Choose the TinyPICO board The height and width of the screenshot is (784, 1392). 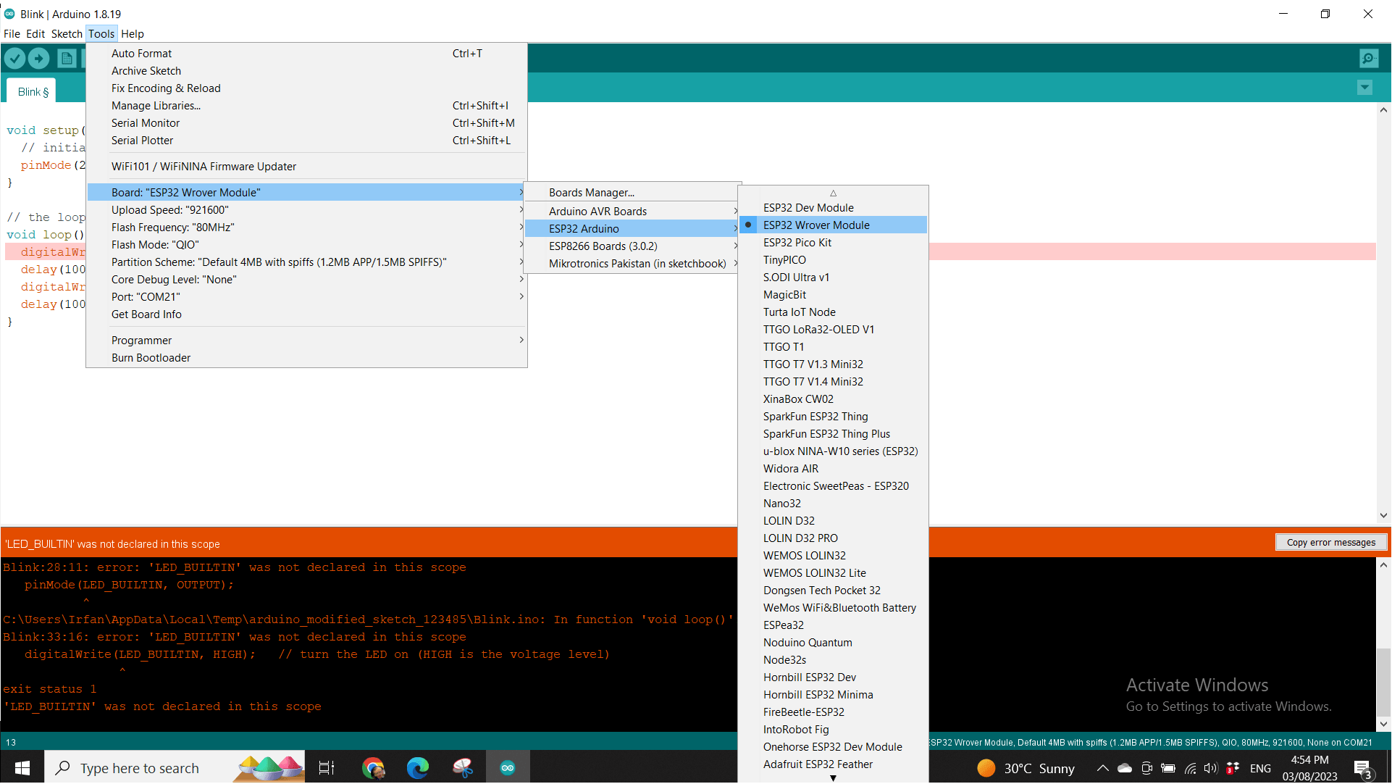833,260
